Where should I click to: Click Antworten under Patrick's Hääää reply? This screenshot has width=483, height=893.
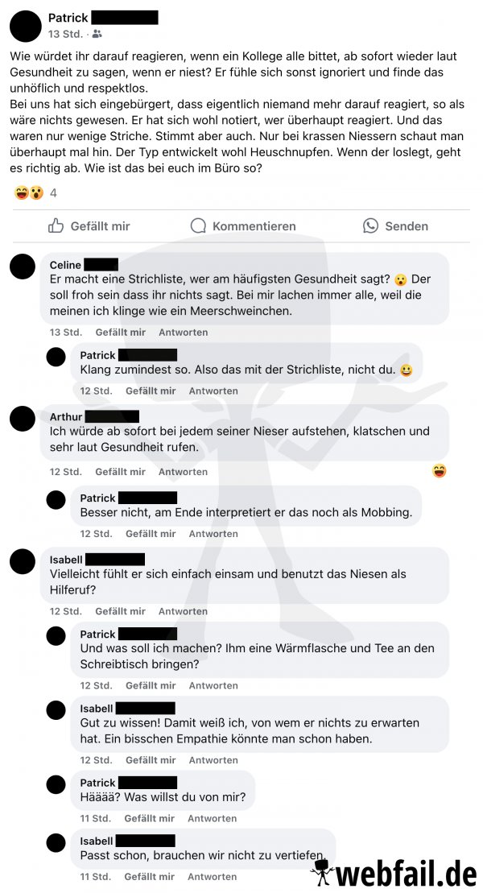point(212,818)
